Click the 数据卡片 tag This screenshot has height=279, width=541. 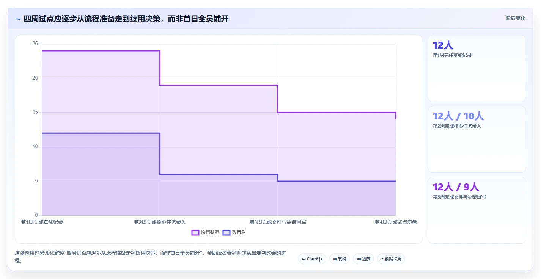coord(391,259)
